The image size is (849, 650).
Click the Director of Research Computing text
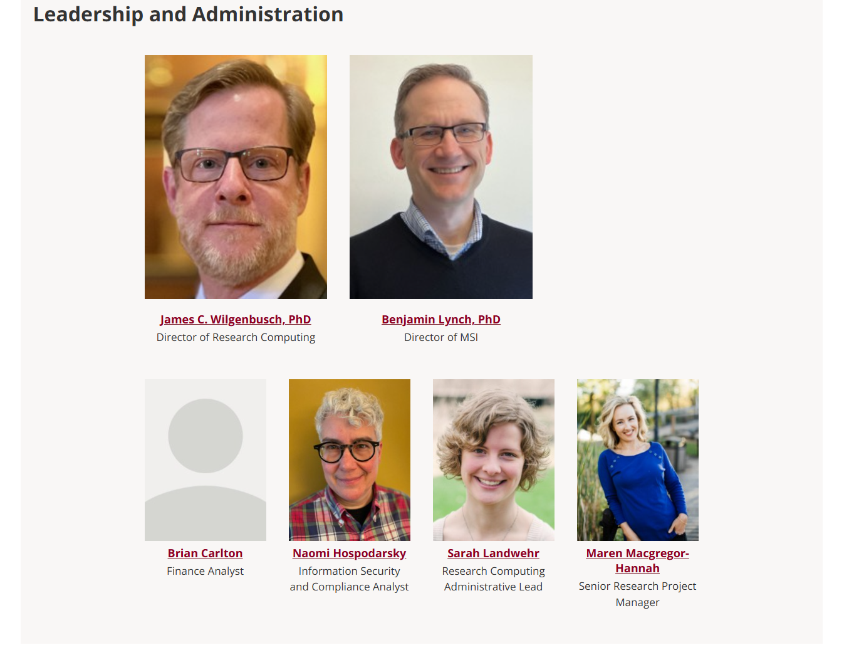click(236, 337)
